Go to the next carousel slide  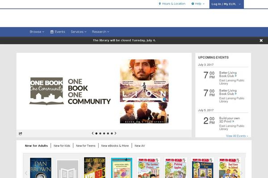116,133
